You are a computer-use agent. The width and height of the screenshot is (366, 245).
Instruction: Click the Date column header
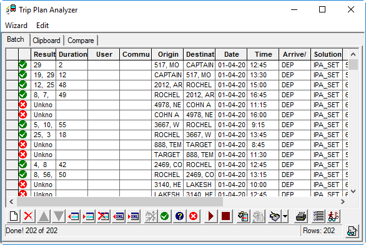tap(231, 54)
